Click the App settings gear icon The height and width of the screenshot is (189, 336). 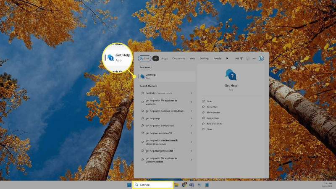[x=203, y=118]
